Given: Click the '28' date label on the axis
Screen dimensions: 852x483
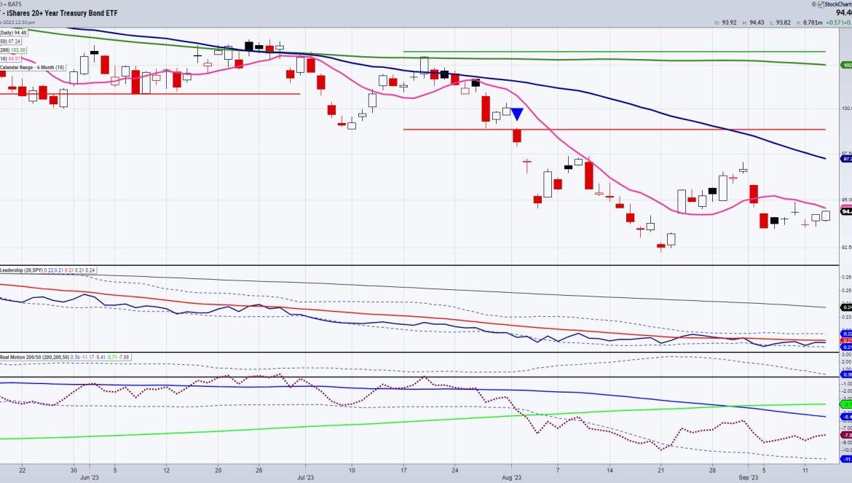Looking at the screenshot, I should click(712, 471).
